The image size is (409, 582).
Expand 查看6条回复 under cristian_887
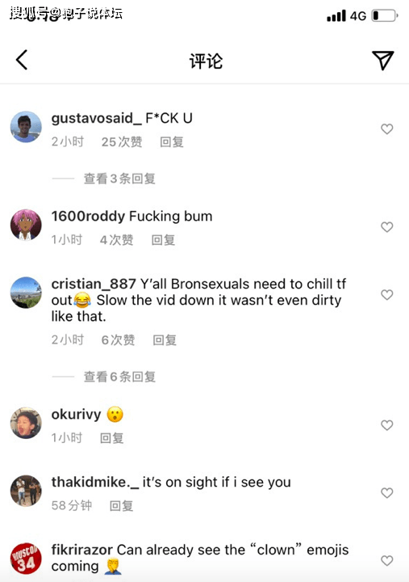[x=119, y=377]
